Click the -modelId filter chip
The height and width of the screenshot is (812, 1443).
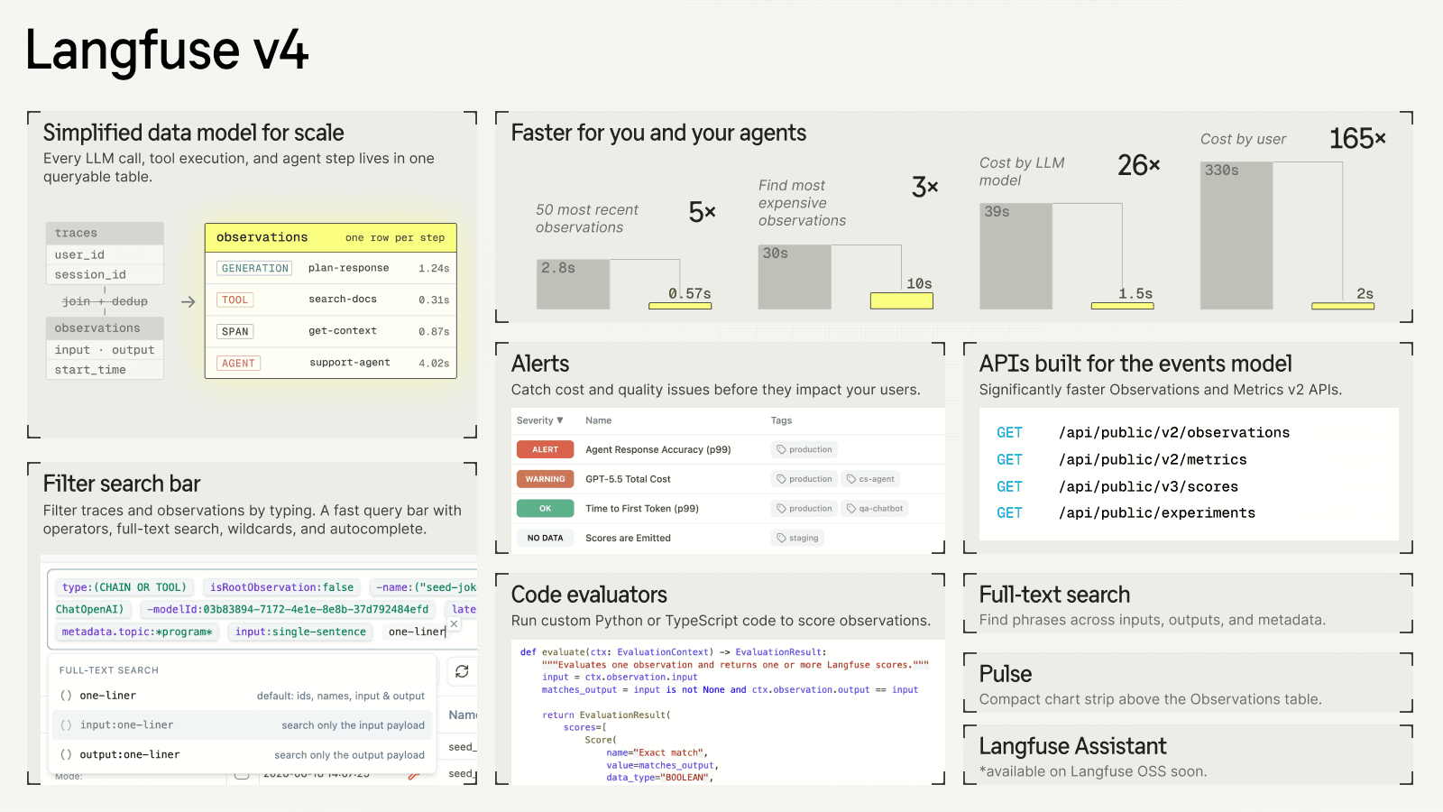tap(288, 609)
